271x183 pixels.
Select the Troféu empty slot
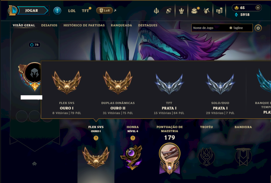coord(206,157)
